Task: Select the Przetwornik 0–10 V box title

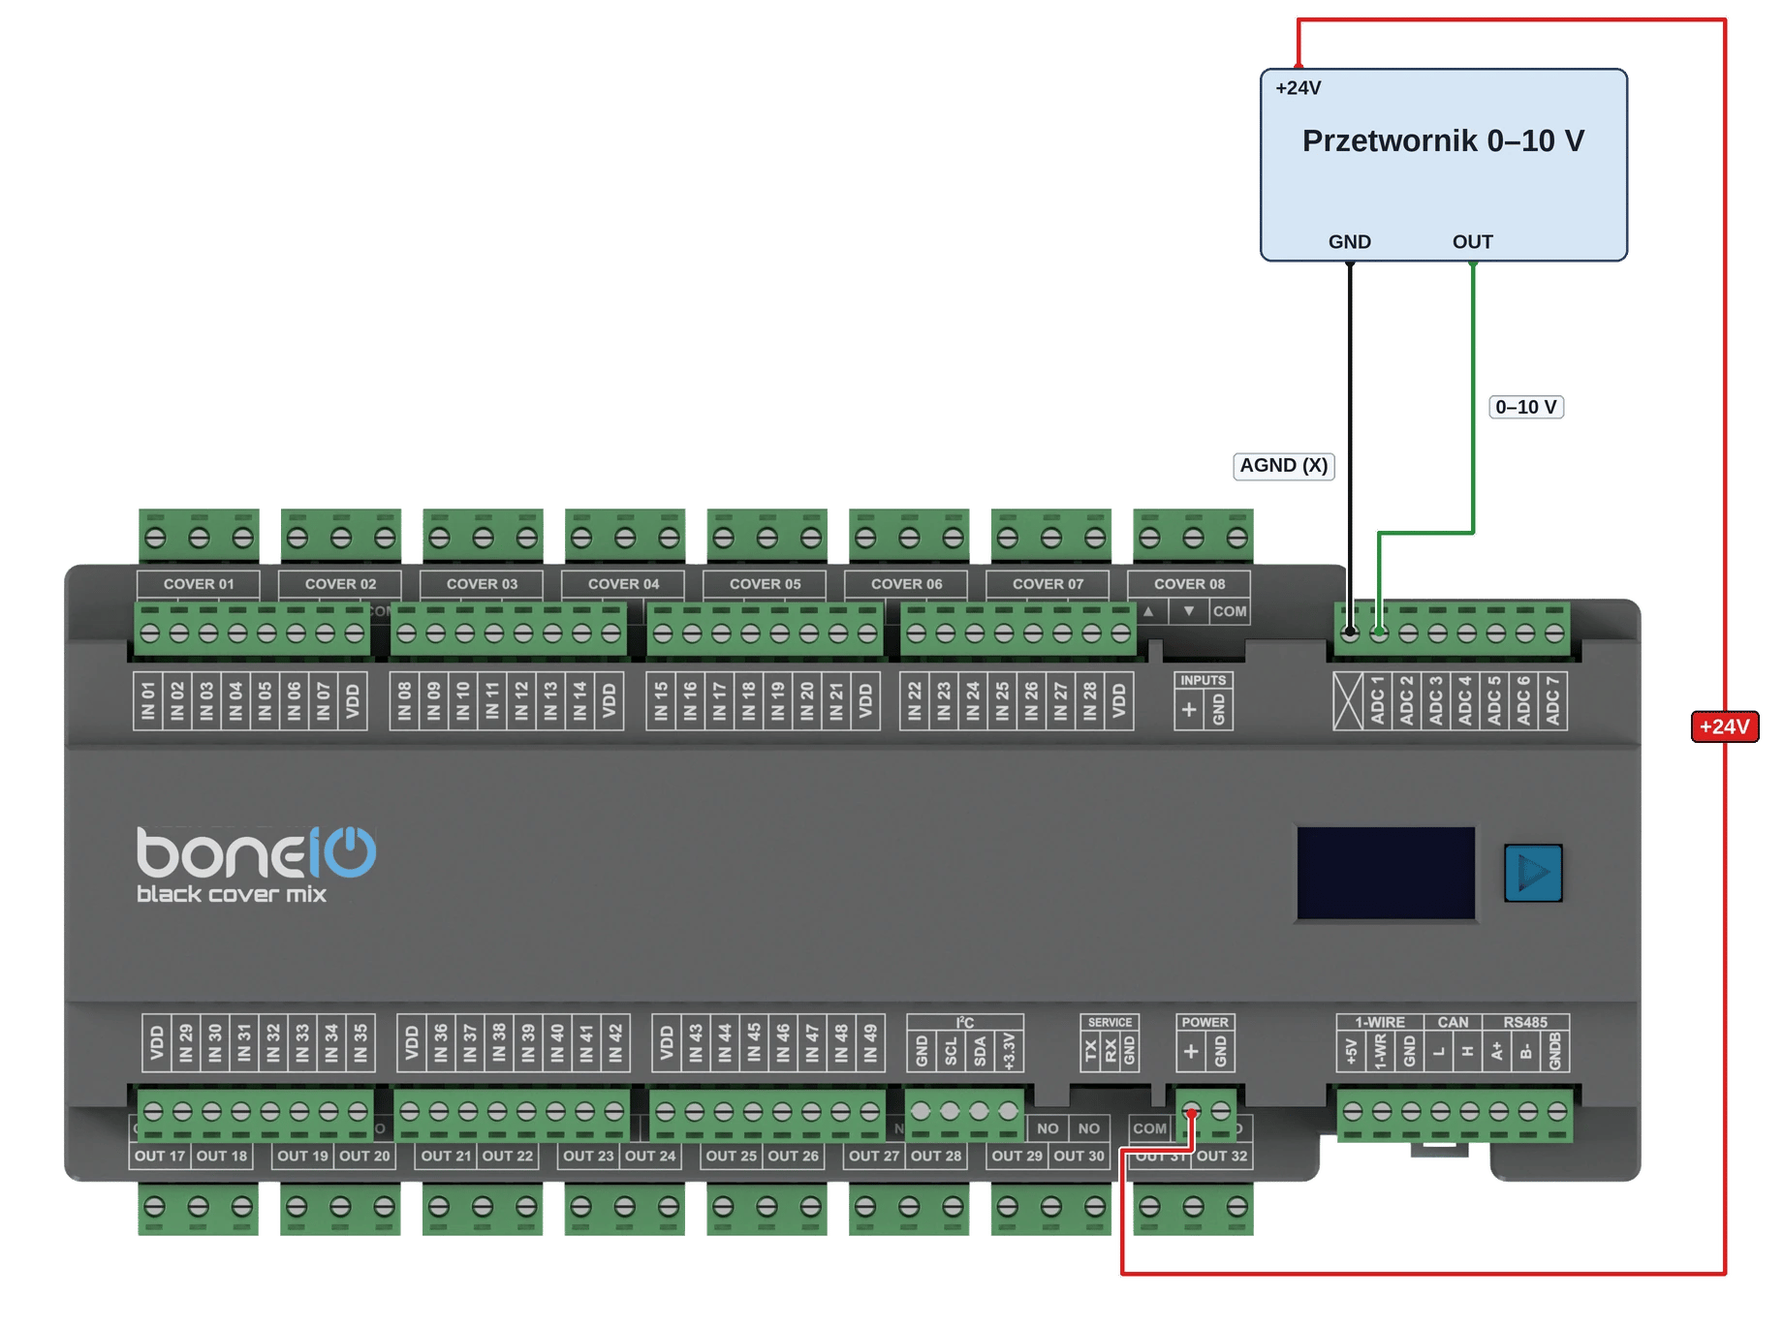Action: [1443, 141]
